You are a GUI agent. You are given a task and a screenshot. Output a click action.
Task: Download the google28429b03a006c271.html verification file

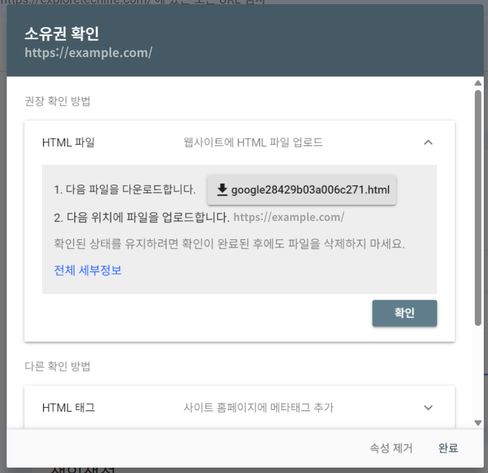coord(302,190)
